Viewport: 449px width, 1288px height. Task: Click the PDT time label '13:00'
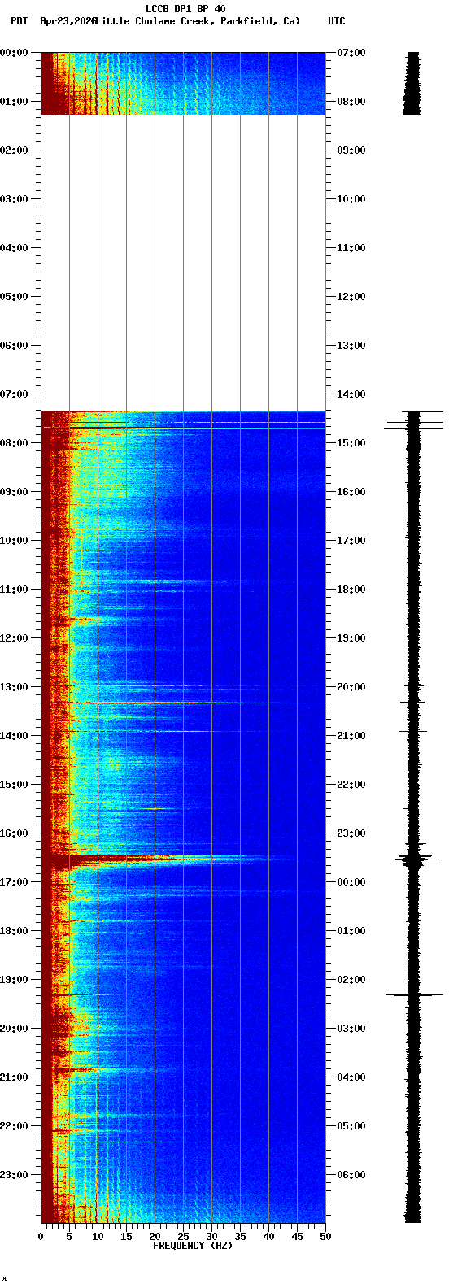pos(14,687)
